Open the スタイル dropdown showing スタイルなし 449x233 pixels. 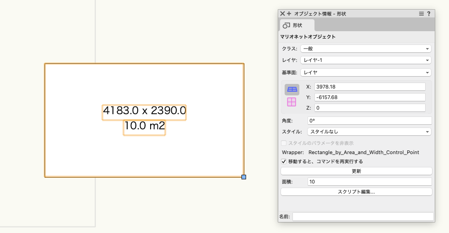tap(369, 132)
